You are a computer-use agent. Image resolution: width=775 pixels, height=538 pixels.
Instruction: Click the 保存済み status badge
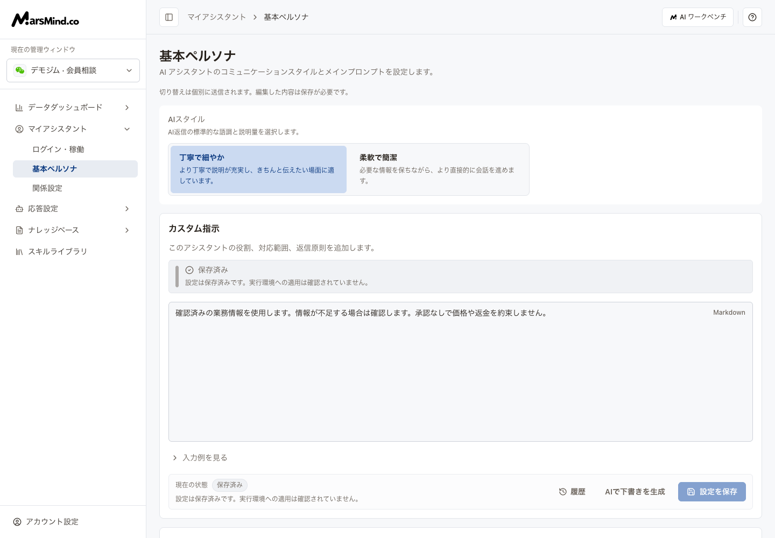pyautogui.click(x=230, y=485)
